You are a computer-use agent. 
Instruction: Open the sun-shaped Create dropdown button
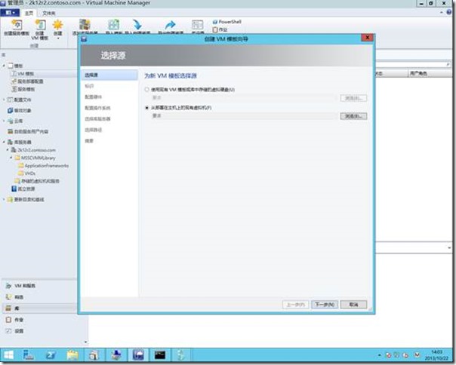(57, 29)
